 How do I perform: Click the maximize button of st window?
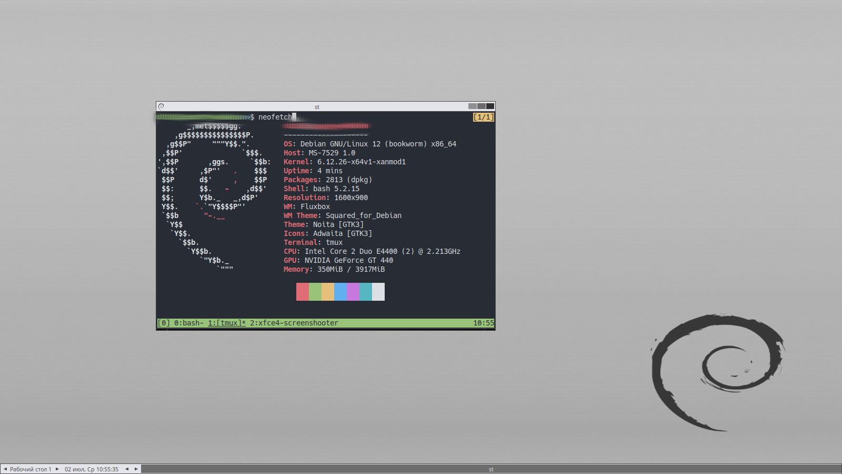[x=481, y=106]
